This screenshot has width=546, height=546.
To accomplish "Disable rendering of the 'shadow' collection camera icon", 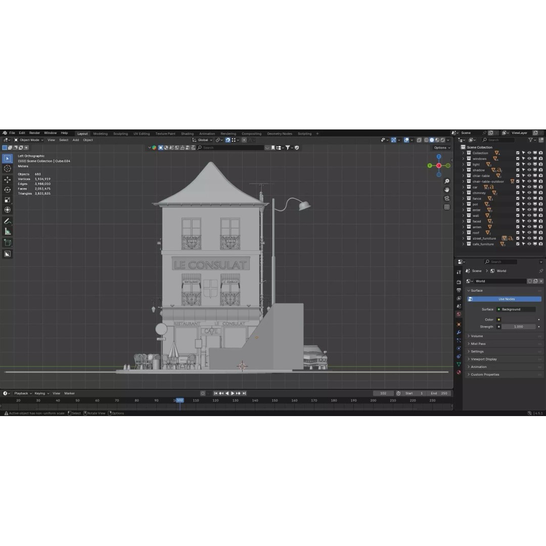I will coord(541,170).
